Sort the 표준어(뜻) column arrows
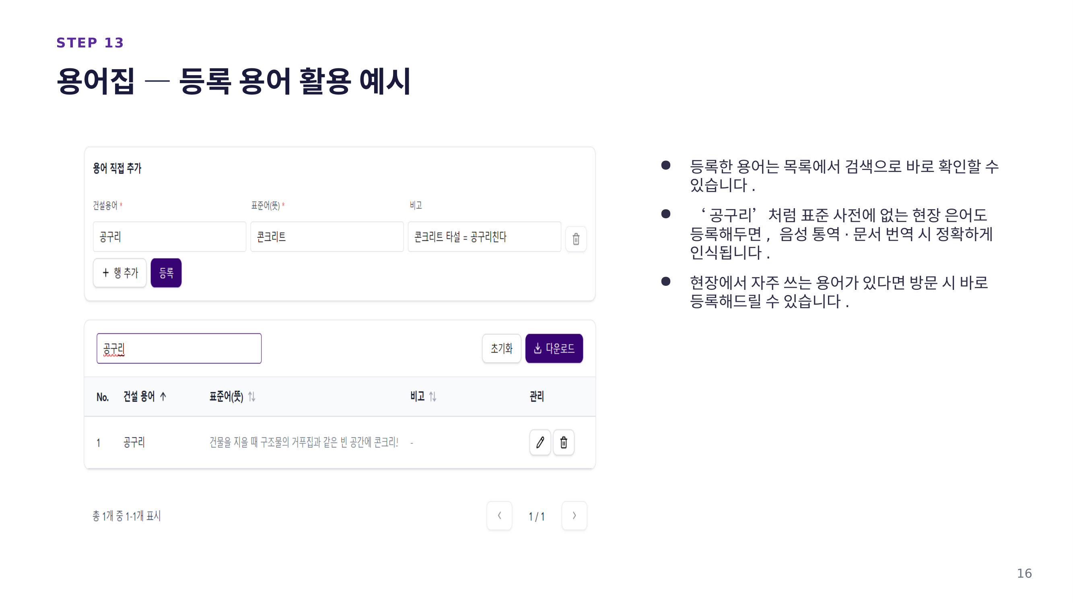 [x=251, y=396]
